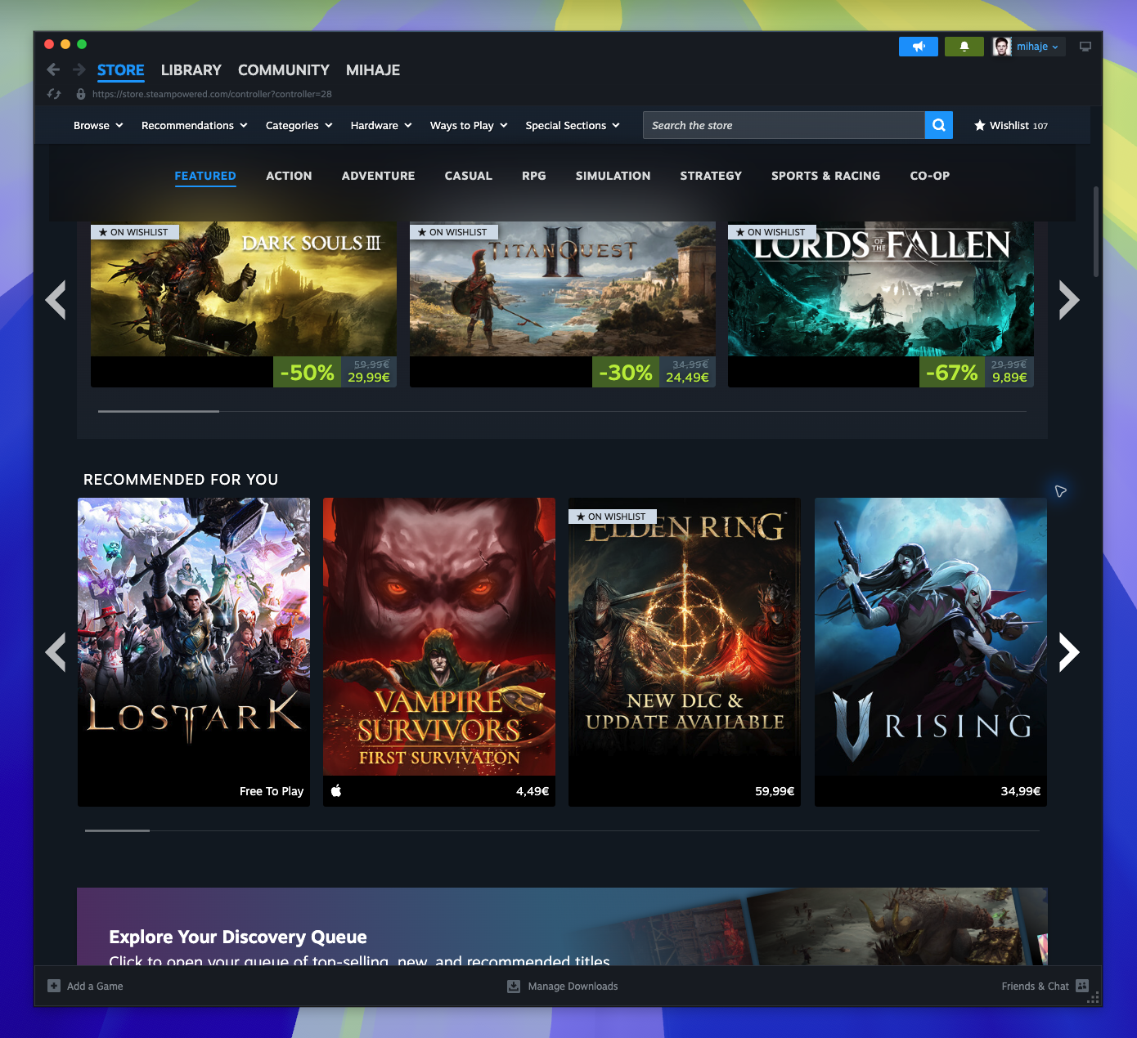Click the padlock icon beside the URL

click(81, 94)
